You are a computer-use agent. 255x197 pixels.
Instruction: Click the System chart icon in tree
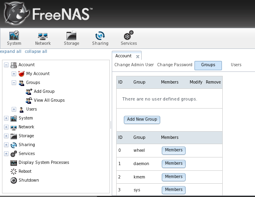pyautogui.click(x=14, y=118)
